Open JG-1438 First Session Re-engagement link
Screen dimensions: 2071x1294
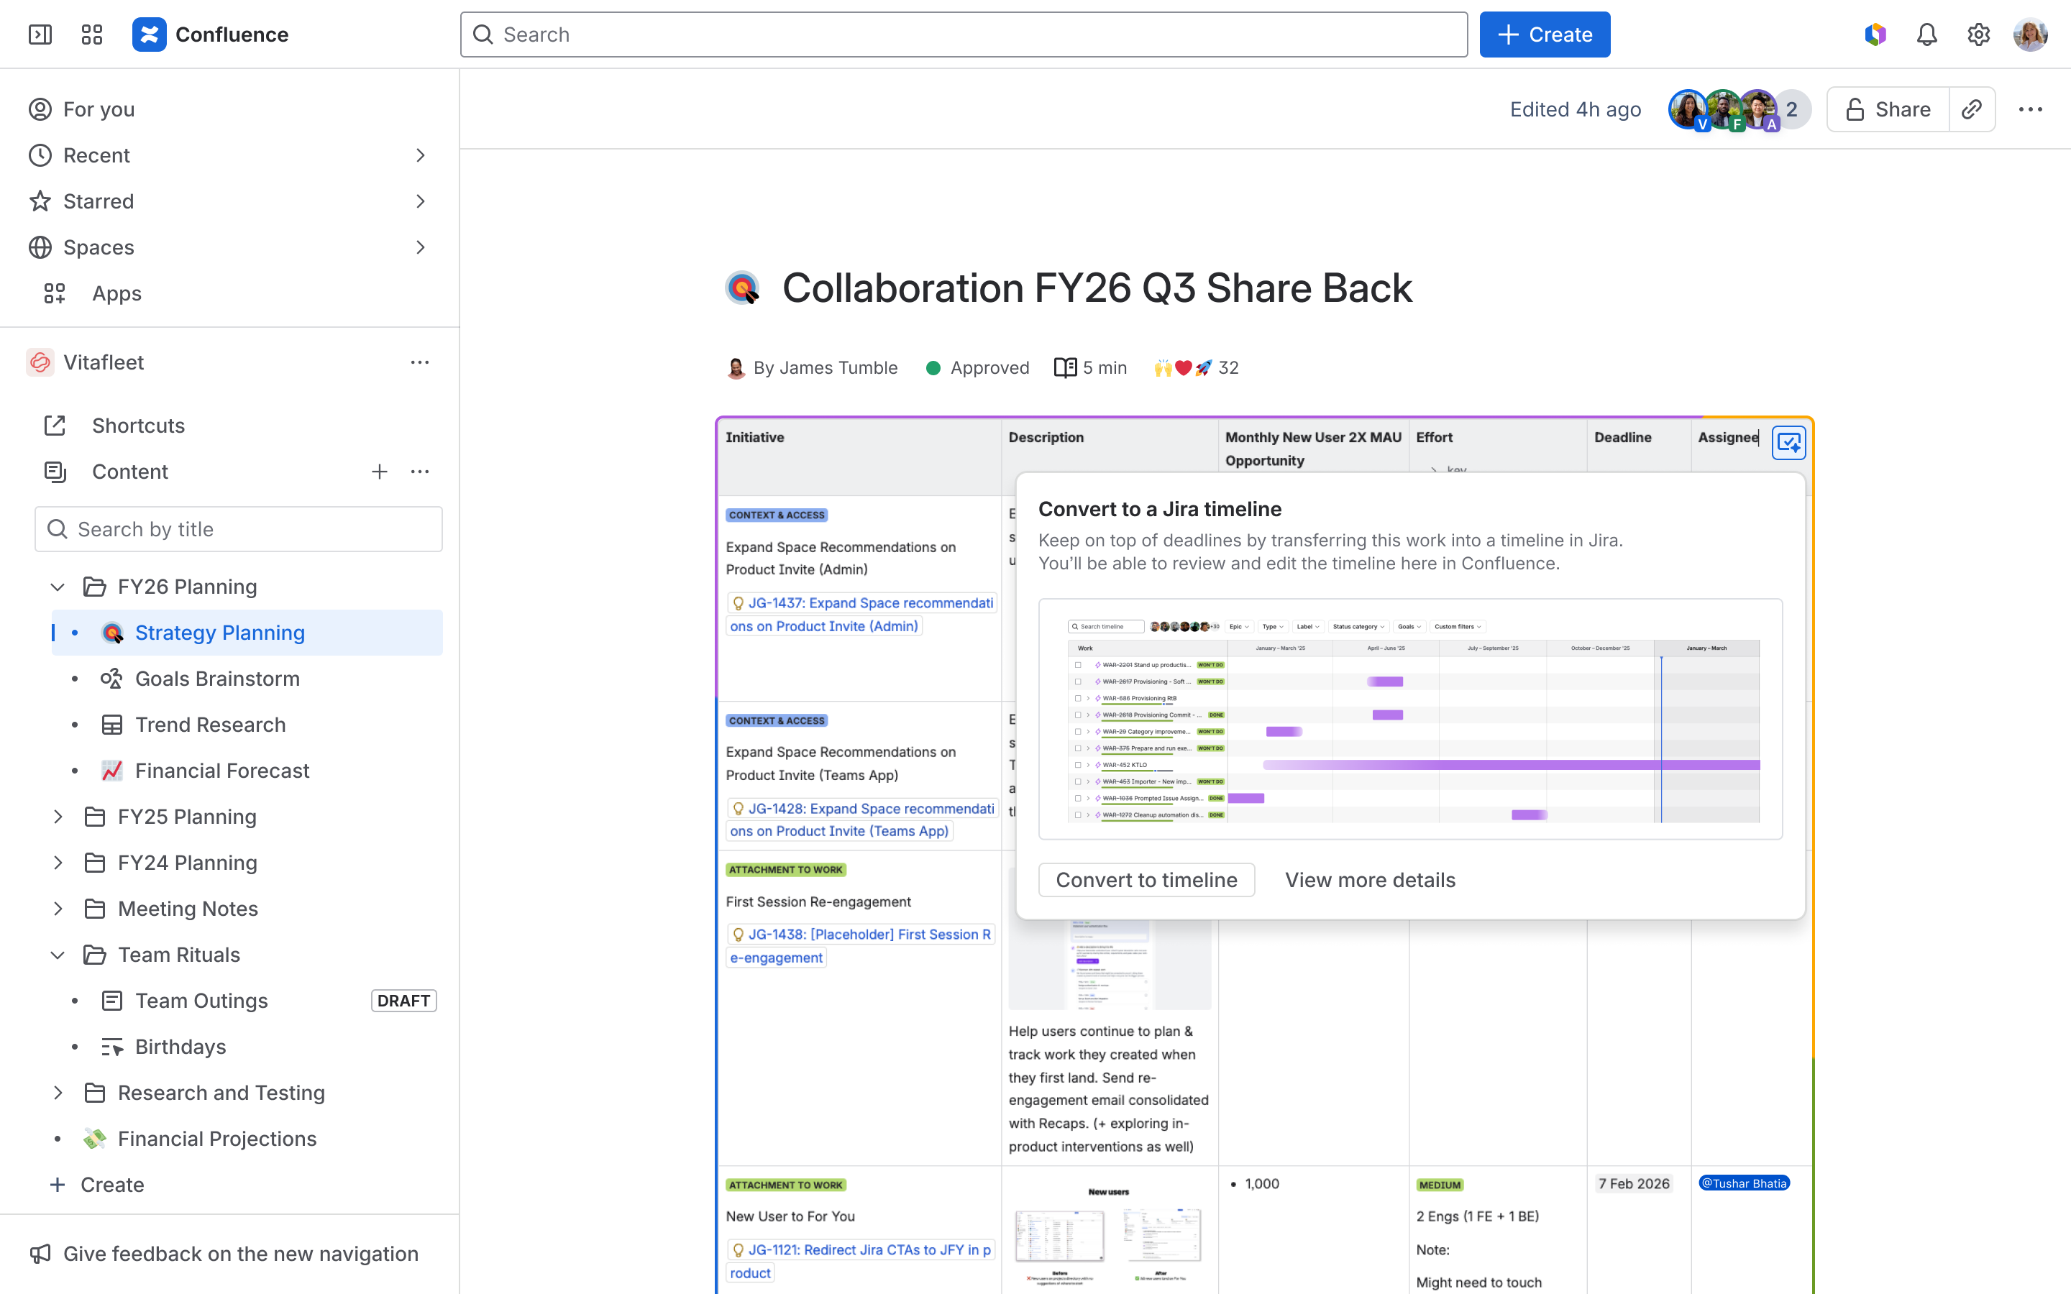click(x=860, y=945)
